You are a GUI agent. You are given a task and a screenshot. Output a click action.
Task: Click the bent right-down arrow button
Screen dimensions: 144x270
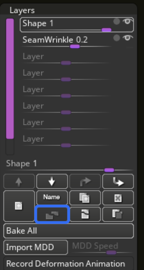tap(118, 181)
